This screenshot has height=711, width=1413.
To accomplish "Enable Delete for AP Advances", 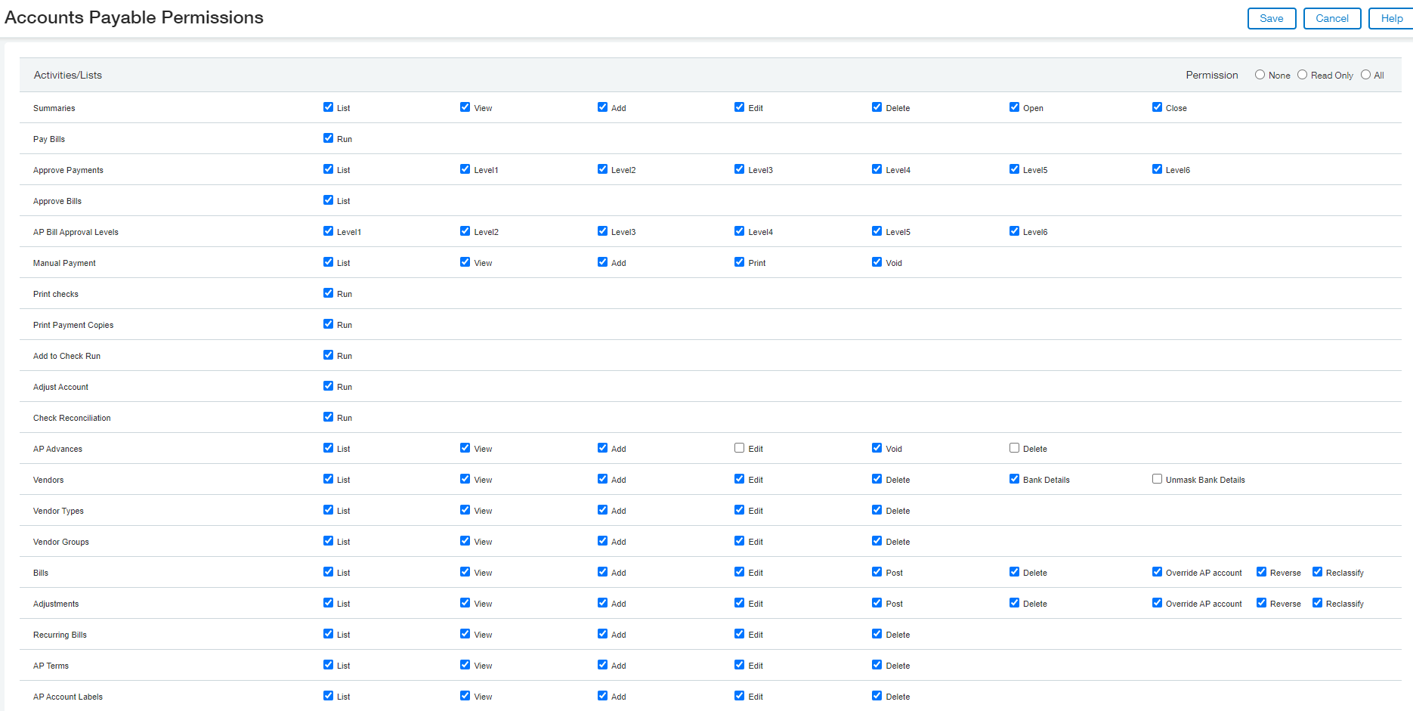I will 1014,448.
